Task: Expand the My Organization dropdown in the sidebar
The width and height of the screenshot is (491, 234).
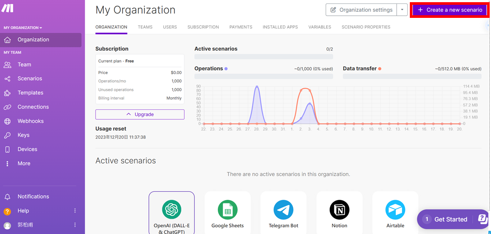Action: coord(23,28)
